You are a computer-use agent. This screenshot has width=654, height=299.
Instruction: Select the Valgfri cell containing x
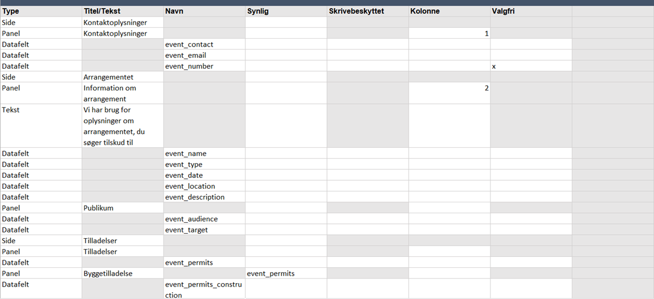click(531, 66)
